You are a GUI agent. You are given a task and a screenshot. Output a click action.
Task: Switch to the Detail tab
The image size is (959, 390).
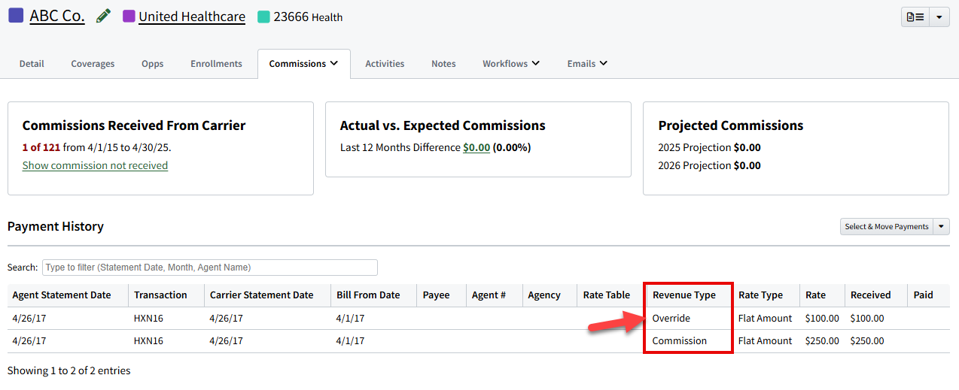point(32,64)
